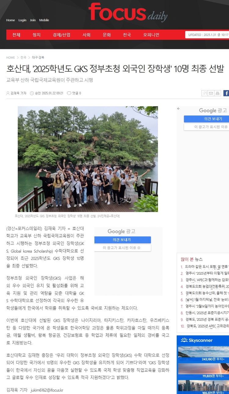Click the font size adjustment icon
229x394 pixels.
205,93
